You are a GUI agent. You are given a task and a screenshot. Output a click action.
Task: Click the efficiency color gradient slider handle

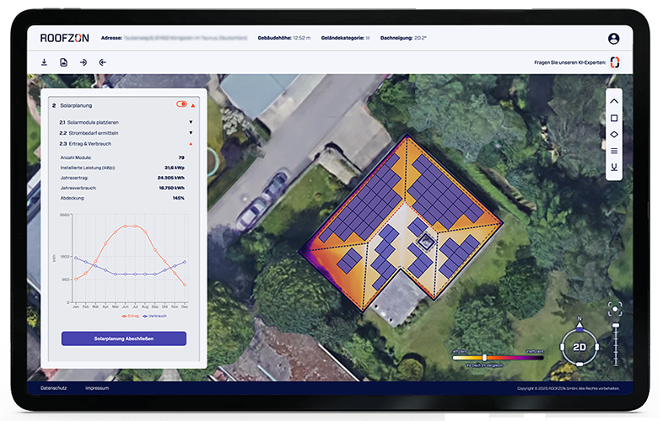click(x=484, y=358)
